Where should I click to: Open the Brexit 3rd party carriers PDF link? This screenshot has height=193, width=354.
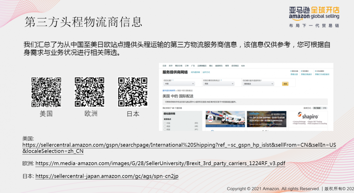(x=160, y=163)
